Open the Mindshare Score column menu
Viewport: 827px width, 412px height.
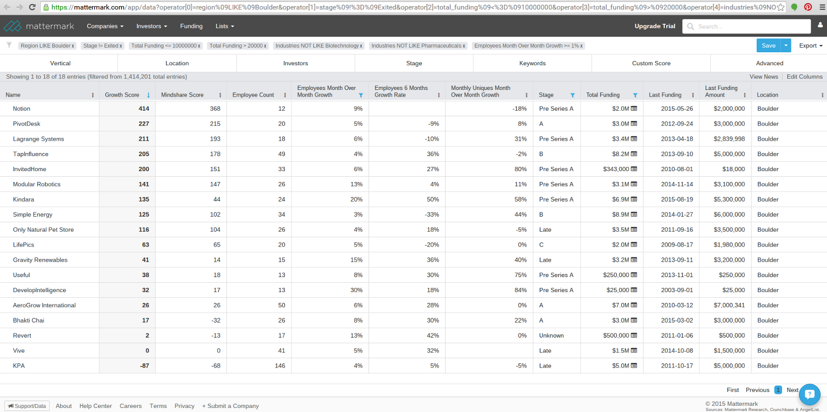coord(220,95)
